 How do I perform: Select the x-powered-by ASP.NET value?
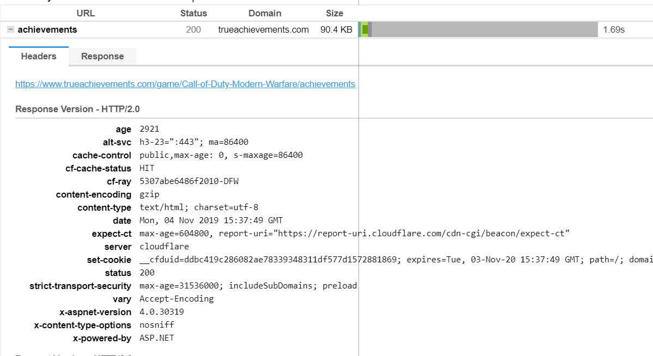click(x=157, y=338)
